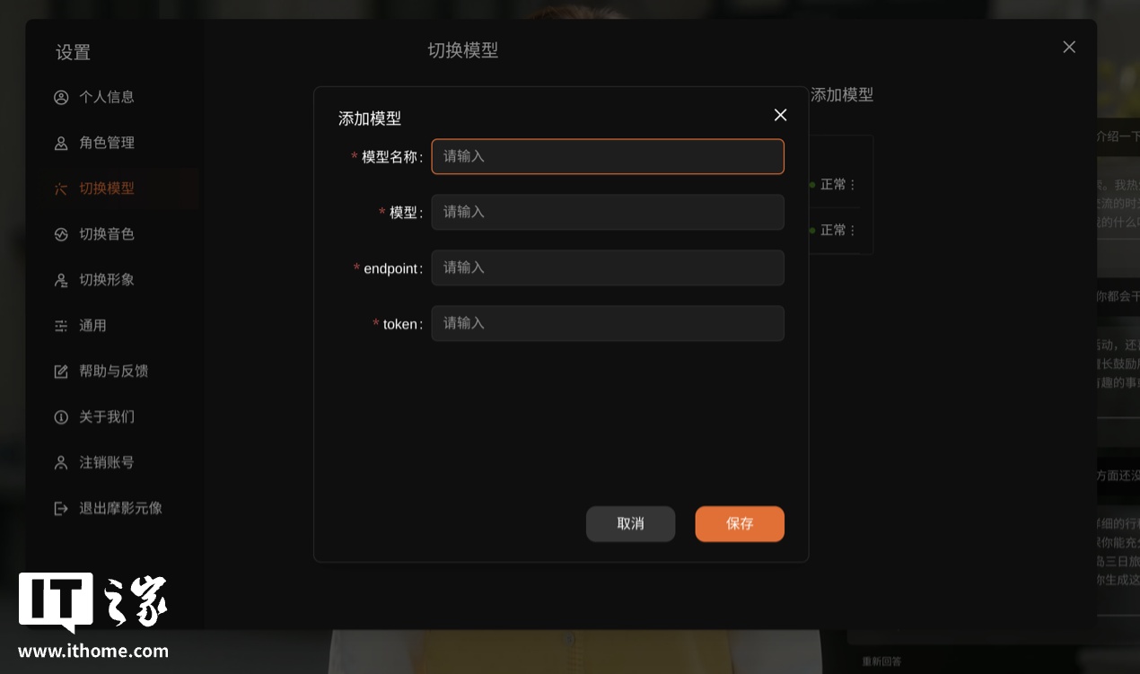Click the 关于我们 info icon

click(61, 417)
